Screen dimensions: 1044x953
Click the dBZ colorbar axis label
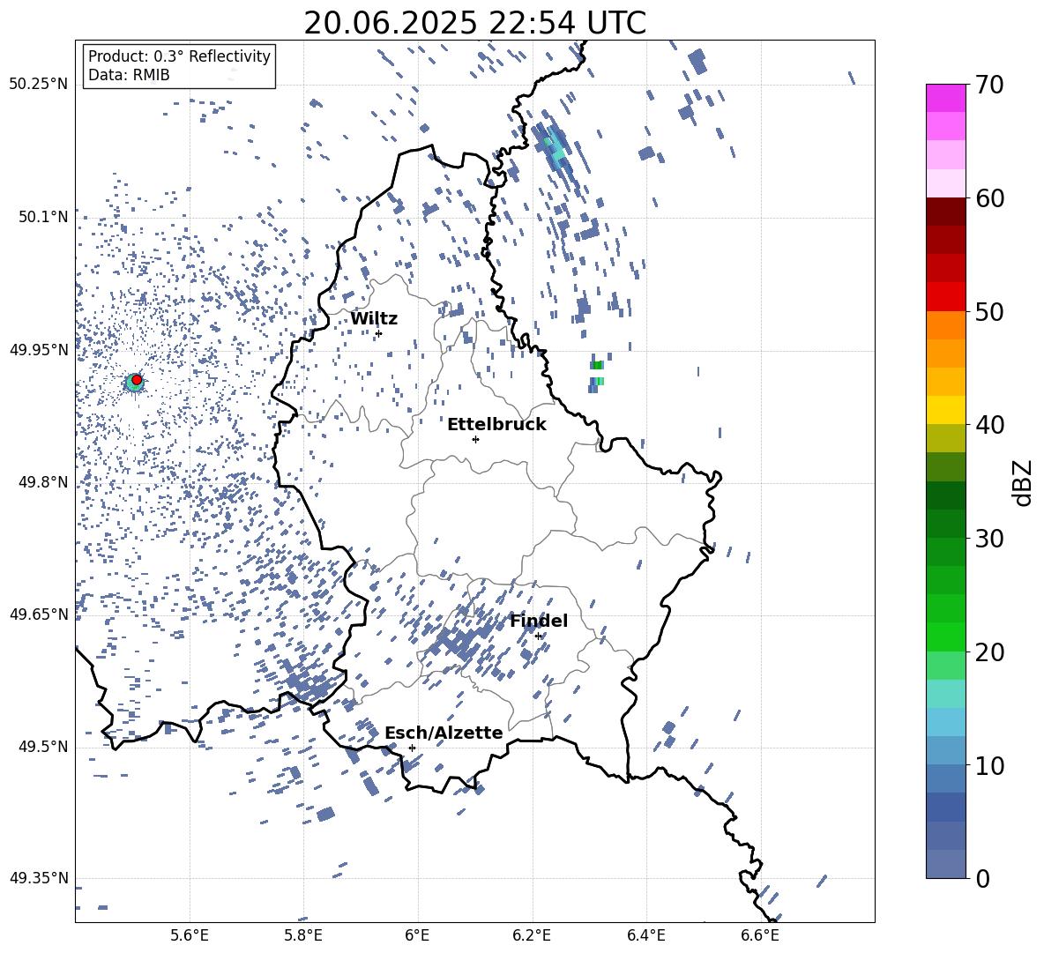[x=1024, y=482]
